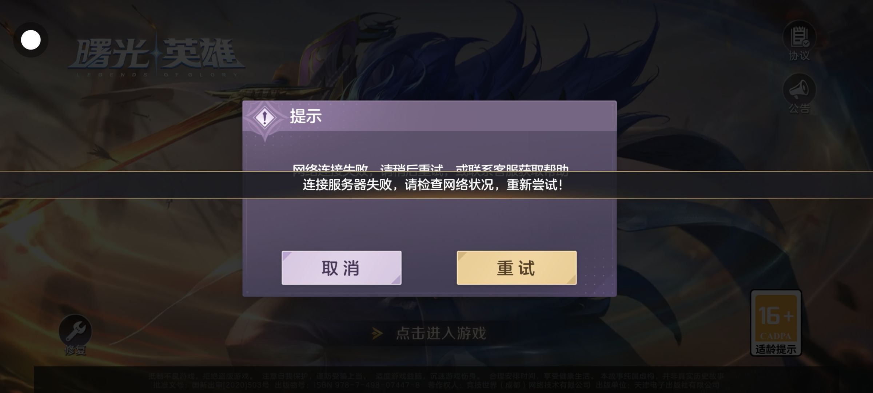Open the 公告 megaphone announcements icon
Image resolution: width=873 pixels, height=393 pixels.
[799, 90]
